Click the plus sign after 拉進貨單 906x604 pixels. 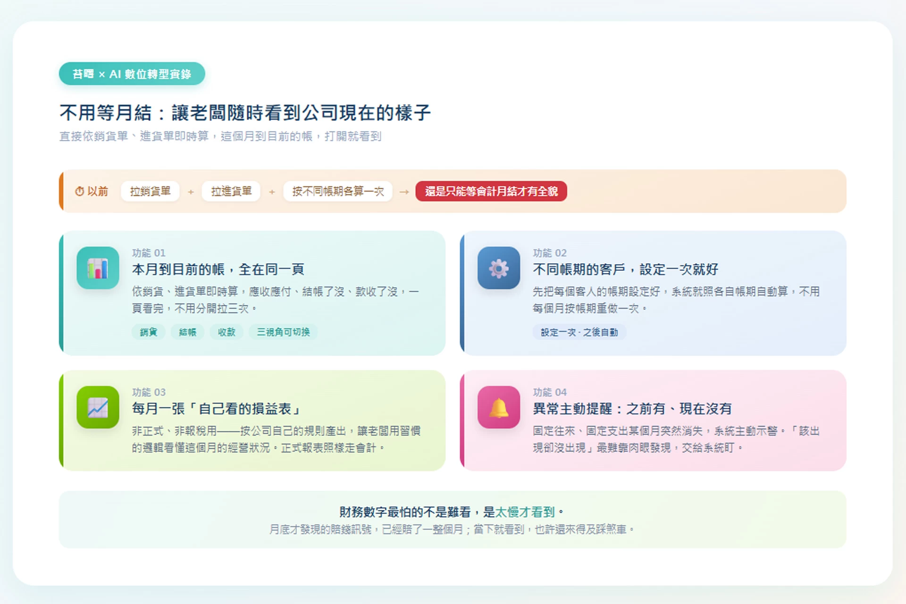coord(272,192)
